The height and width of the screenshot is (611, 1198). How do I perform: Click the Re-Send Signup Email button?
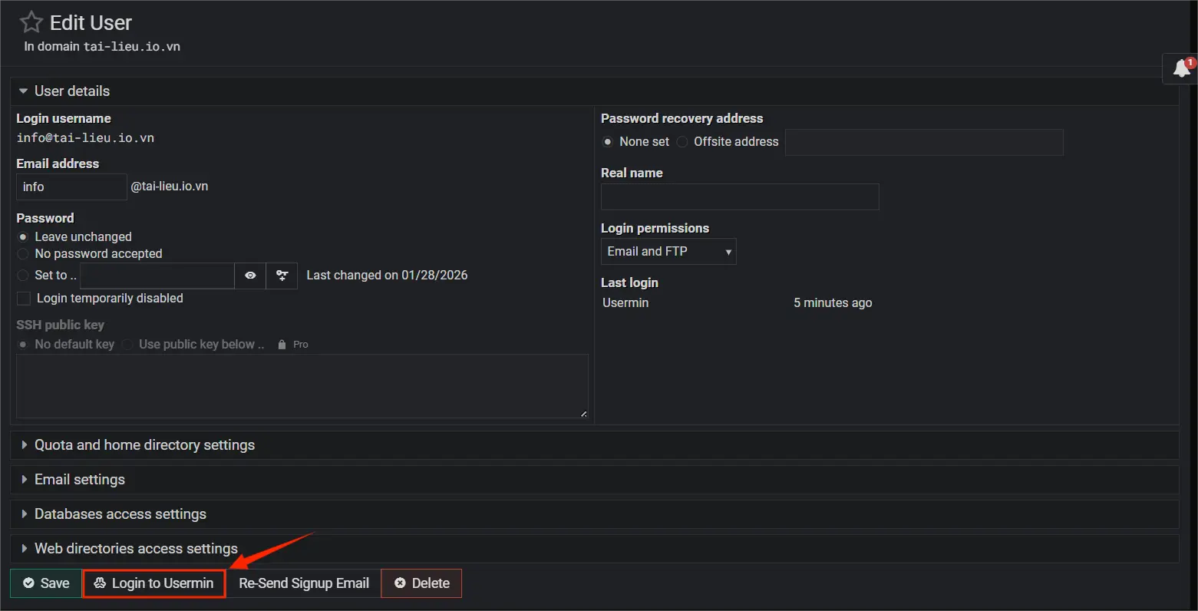point(303,583)
